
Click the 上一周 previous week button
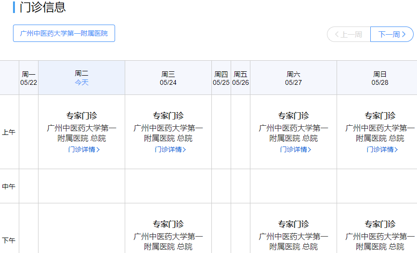[349, 34]
